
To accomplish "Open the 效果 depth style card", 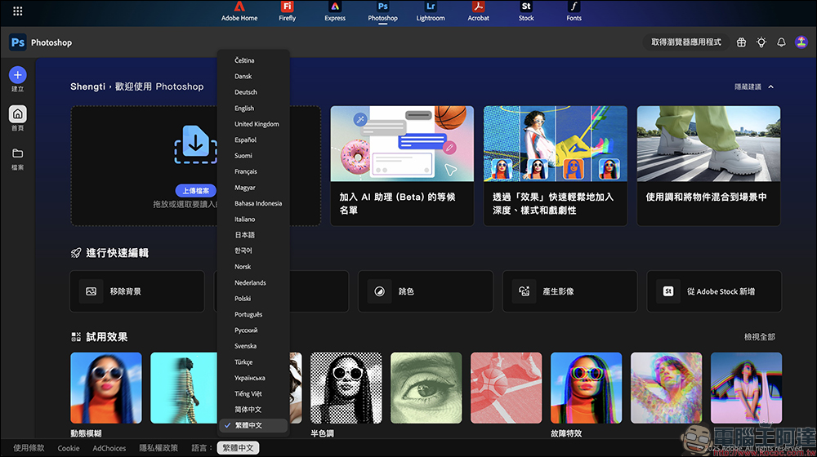I will (x=555, y=166).
